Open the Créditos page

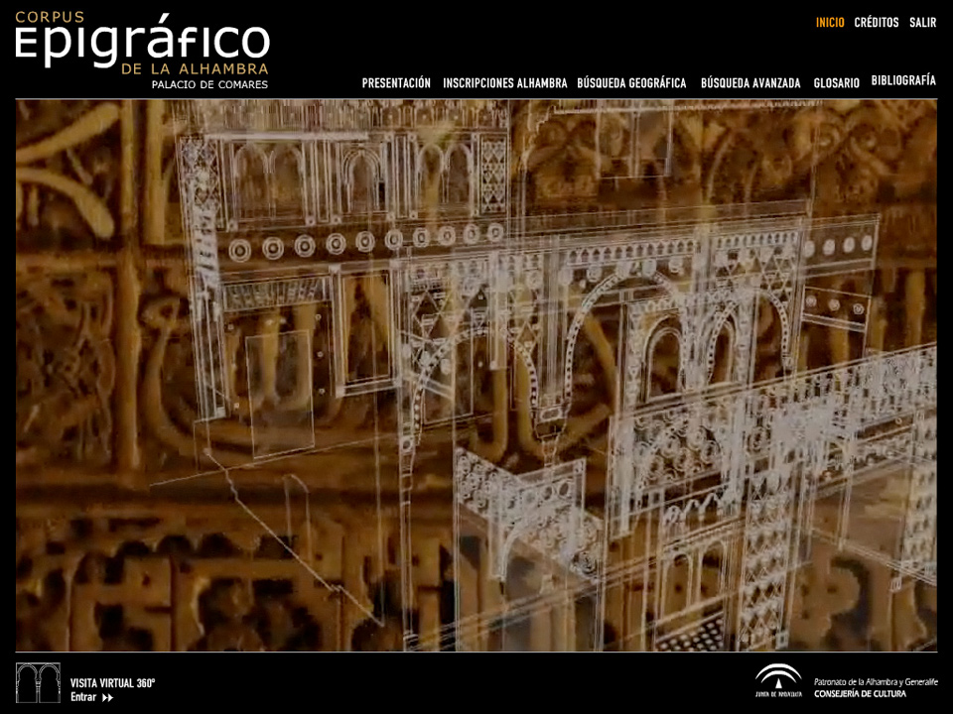click(x=877, y=23)
